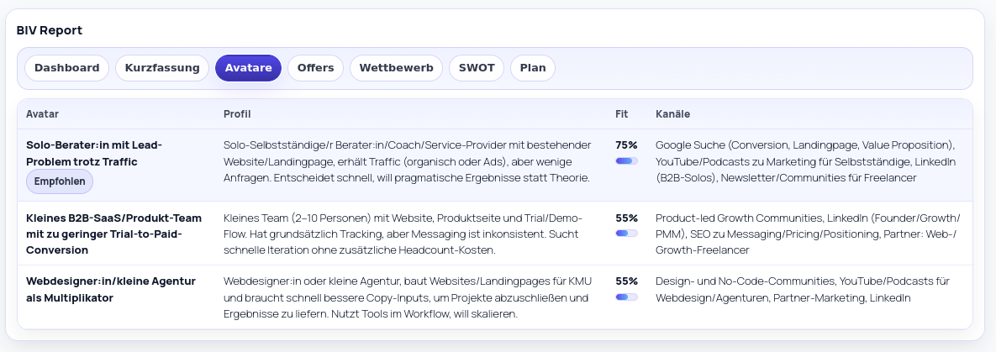Click the Avatar column header
The width and height of the screenshot is (996, 352).
click(42, 113)
